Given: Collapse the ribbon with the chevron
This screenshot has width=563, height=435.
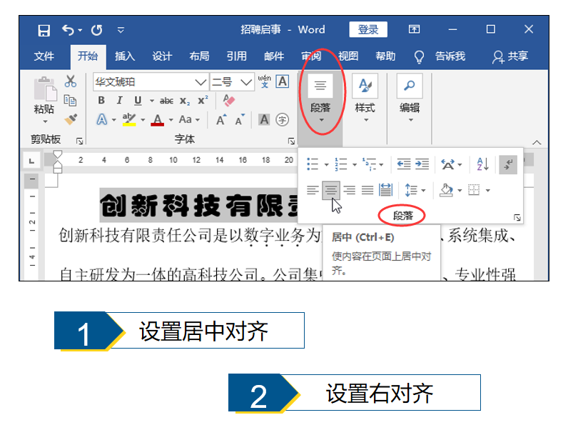Looking at the screenshot, I should 537,142.
